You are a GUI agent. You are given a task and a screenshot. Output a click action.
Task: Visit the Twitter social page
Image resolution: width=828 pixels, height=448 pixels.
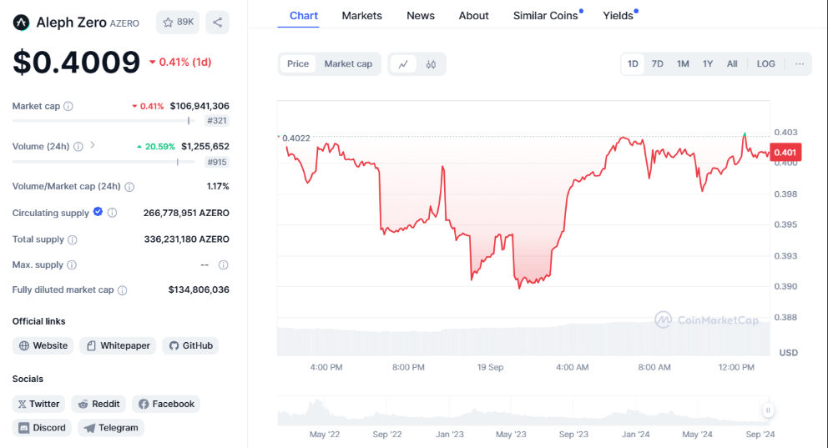pos(38,404)
